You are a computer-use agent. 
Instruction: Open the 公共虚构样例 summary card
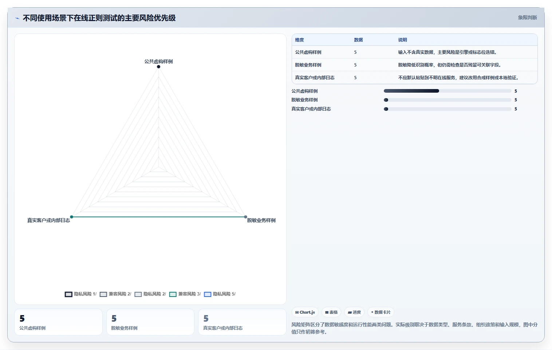coord(58,322)
